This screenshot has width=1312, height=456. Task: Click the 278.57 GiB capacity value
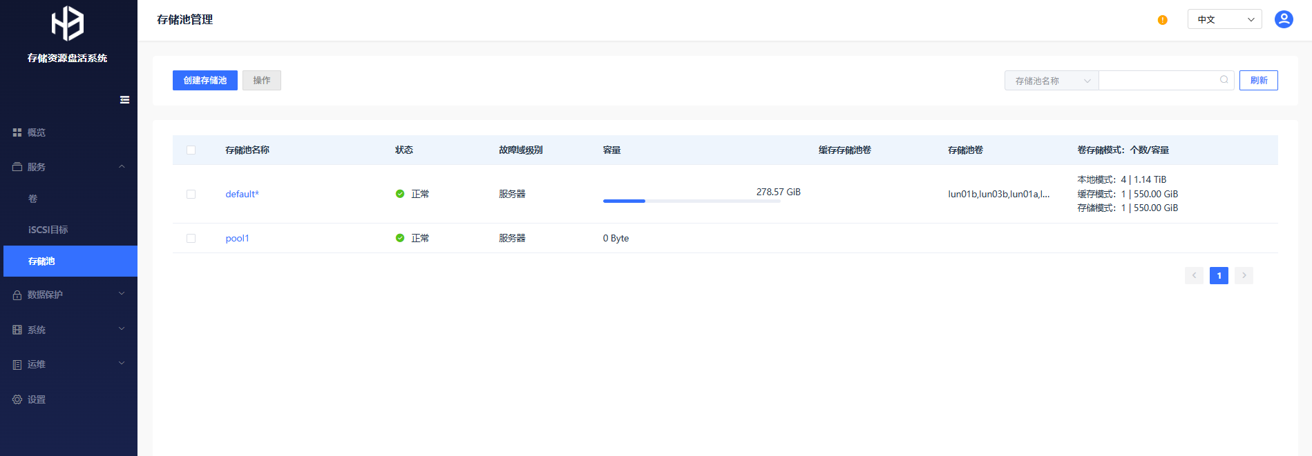point(779,192)
